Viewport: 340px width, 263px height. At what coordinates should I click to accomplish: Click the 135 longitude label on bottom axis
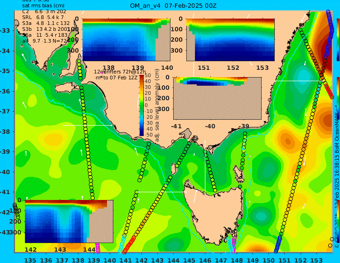(30, 260)
